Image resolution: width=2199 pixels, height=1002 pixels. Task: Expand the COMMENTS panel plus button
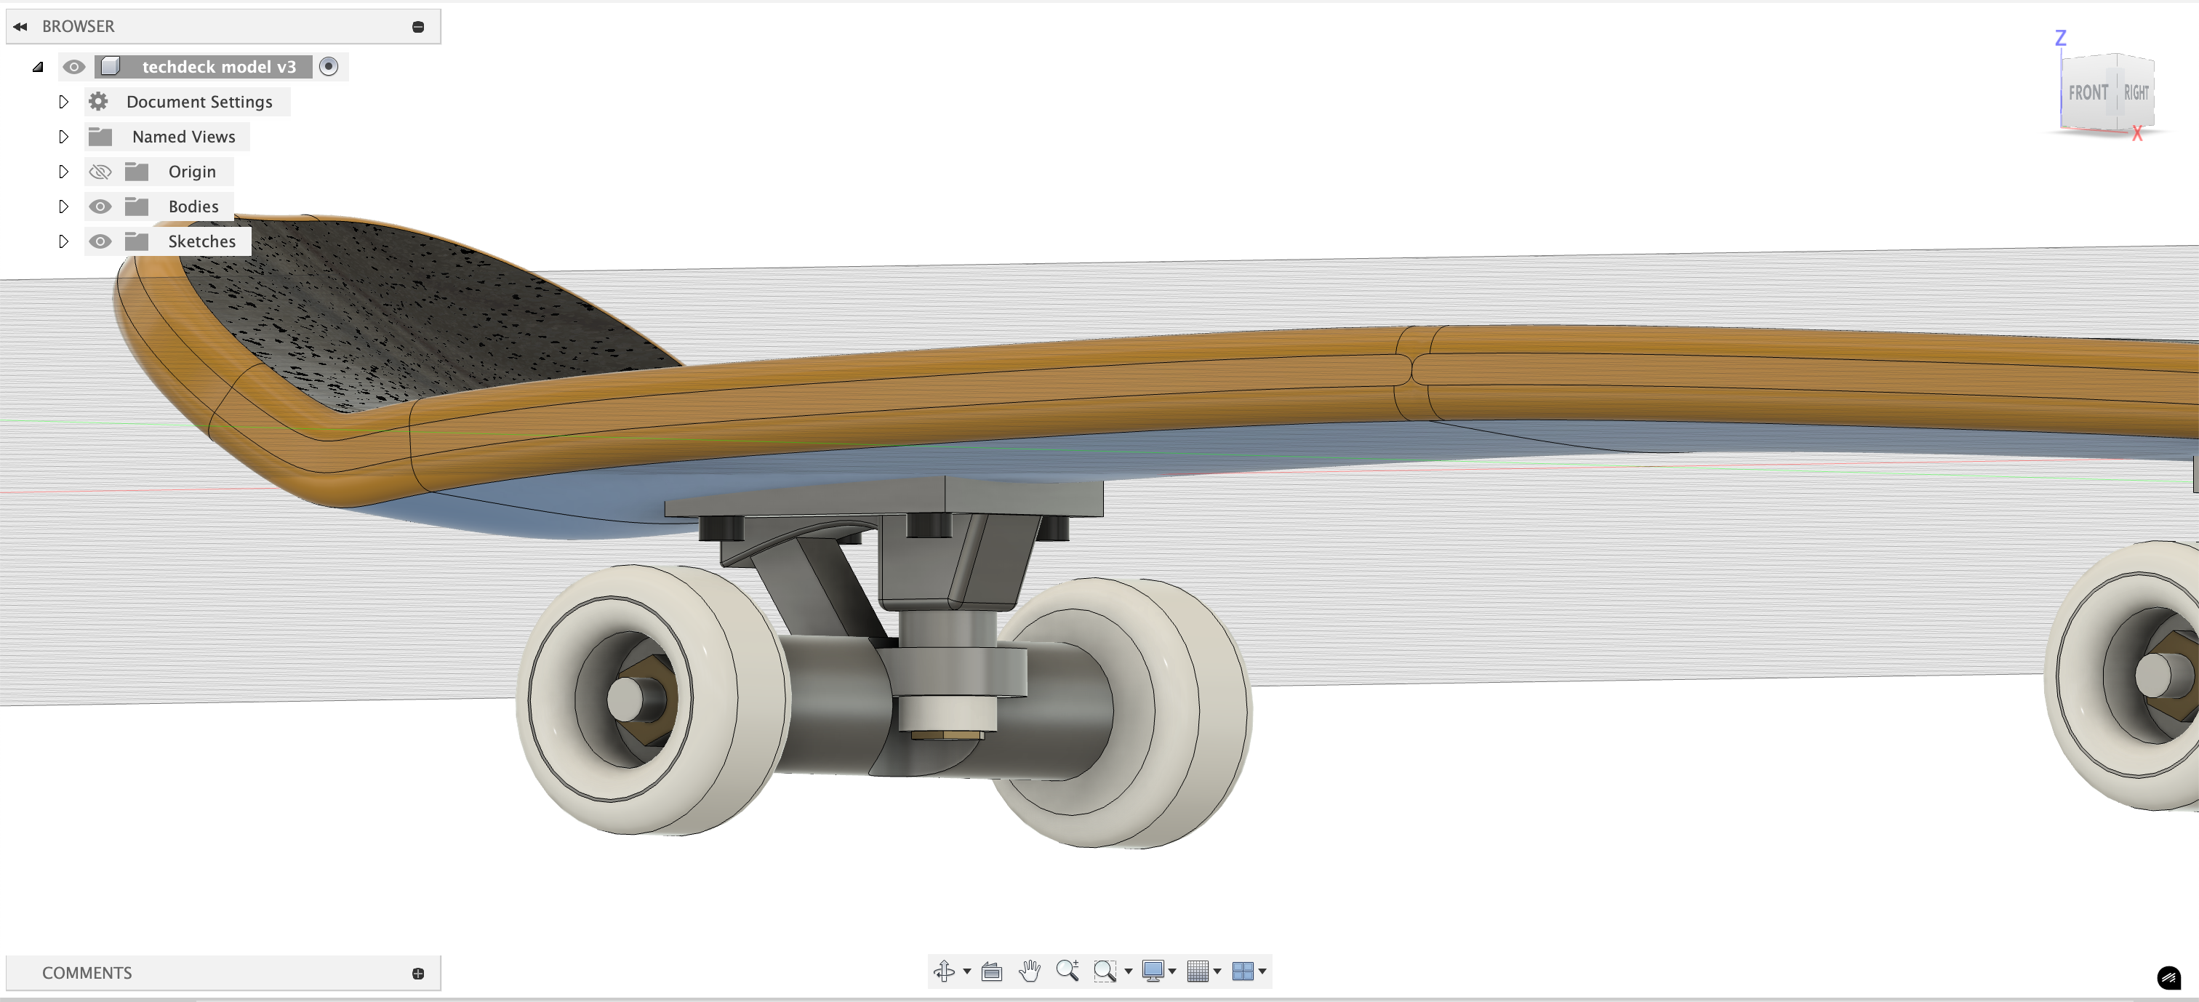[418, 973]
